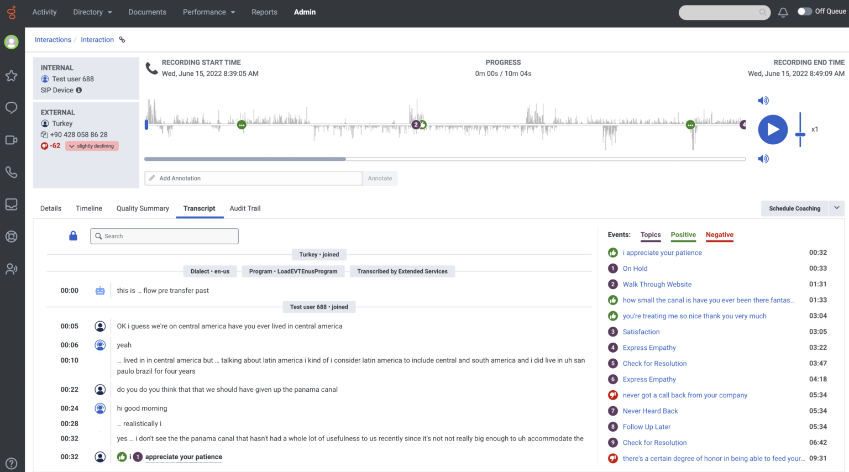Click the Schedule Coaching button

pyautogui.click(x=794, y=208)
